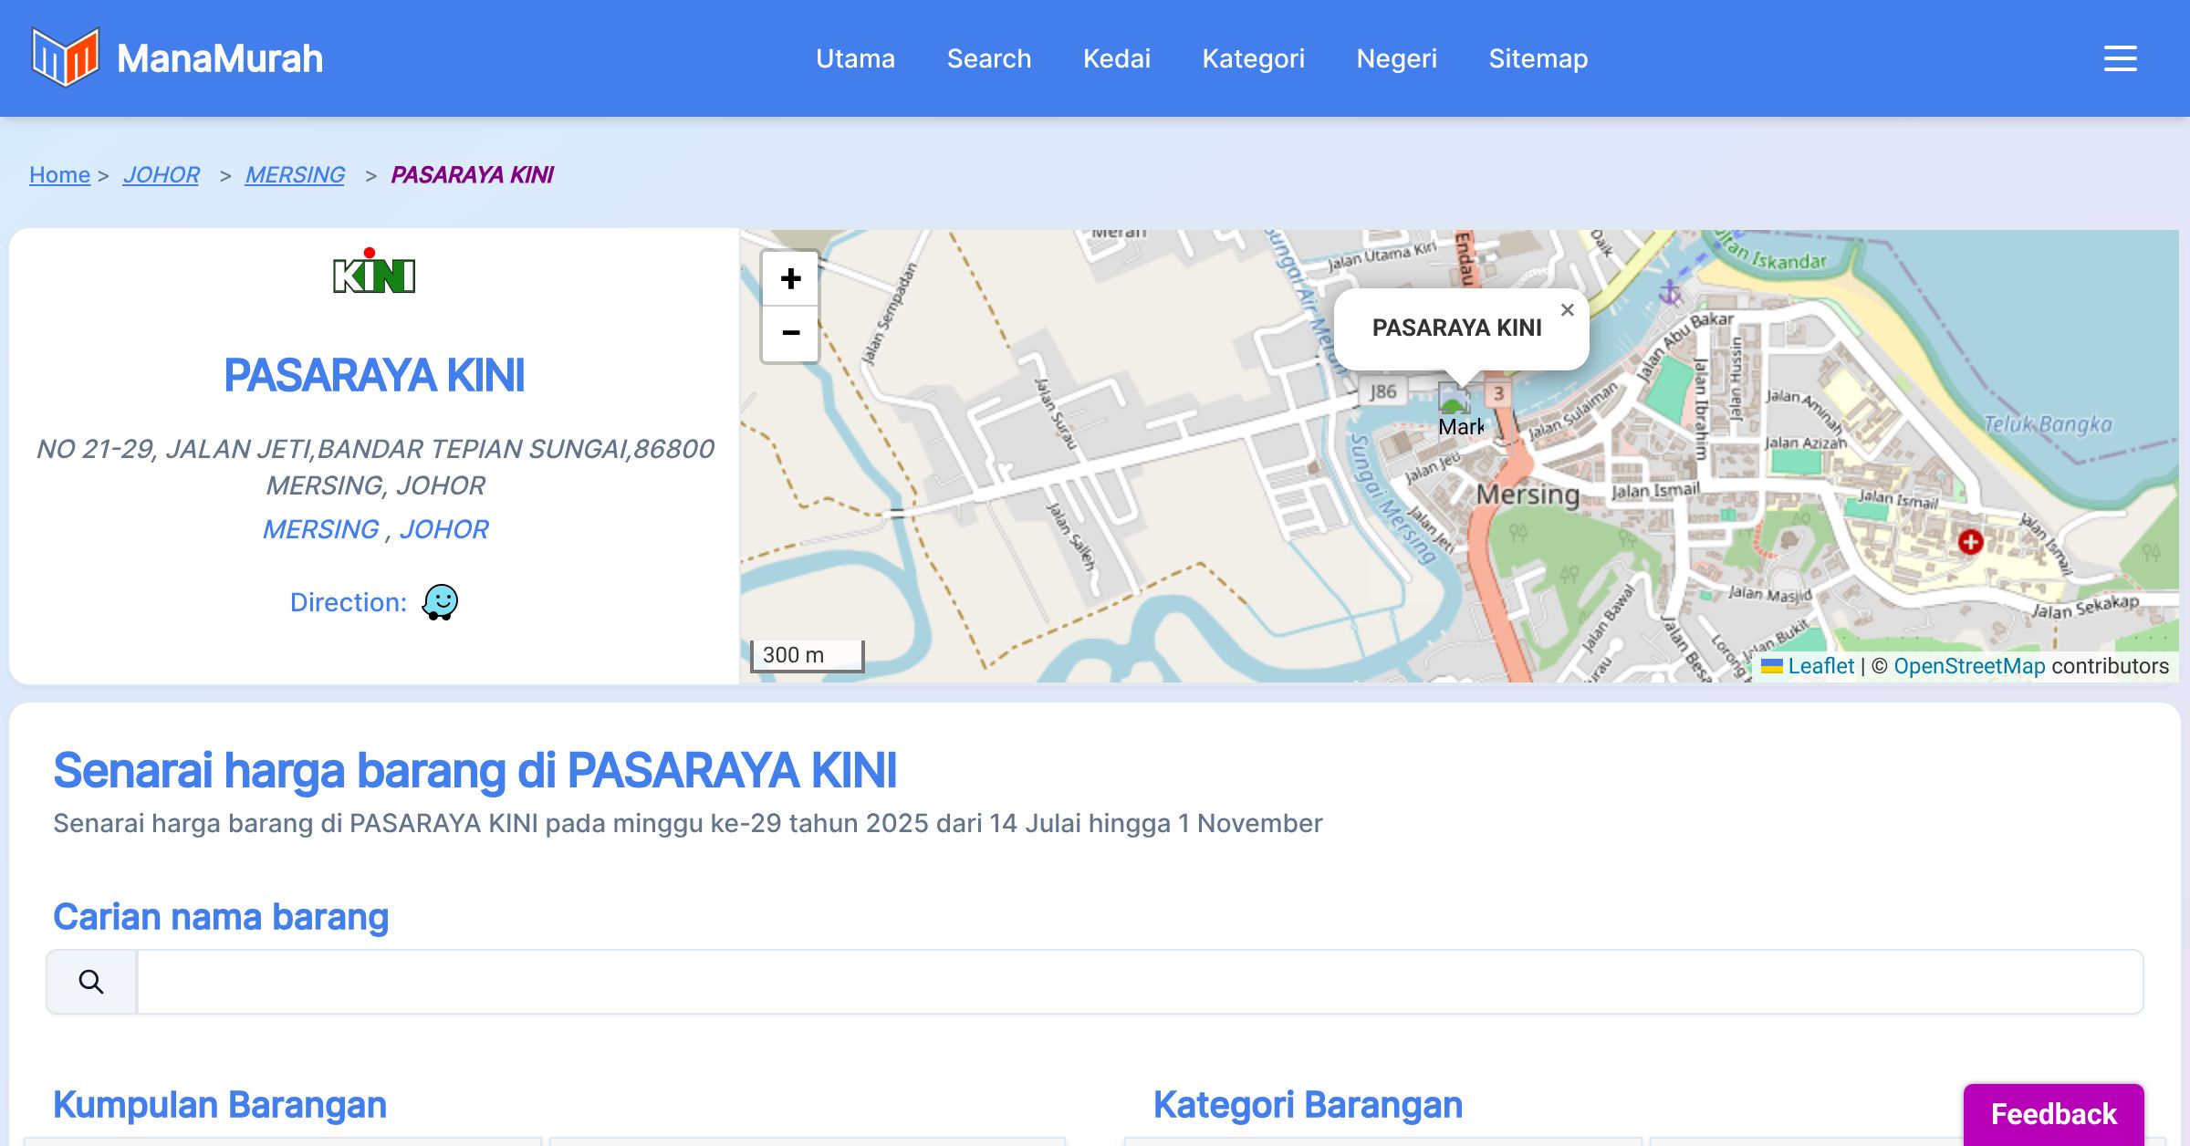Open Waze direction icon
This screenshot has height=1146, width=2190.
click(x=440, y=602)
